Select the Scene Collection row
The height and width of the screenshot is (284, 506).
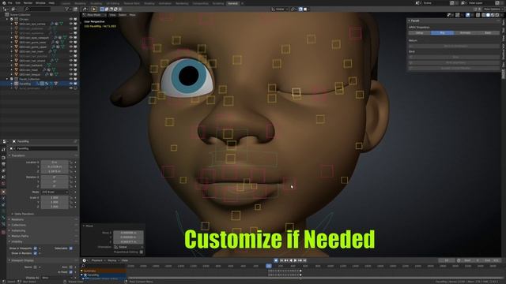pyautogui.click(x=40, y=15)
